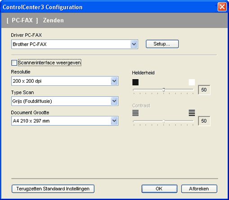The width and height of the screenshot is (229, 200).
Task: Click Terugzetten Standaard Instellingen button
Action: tap(53, 189)
